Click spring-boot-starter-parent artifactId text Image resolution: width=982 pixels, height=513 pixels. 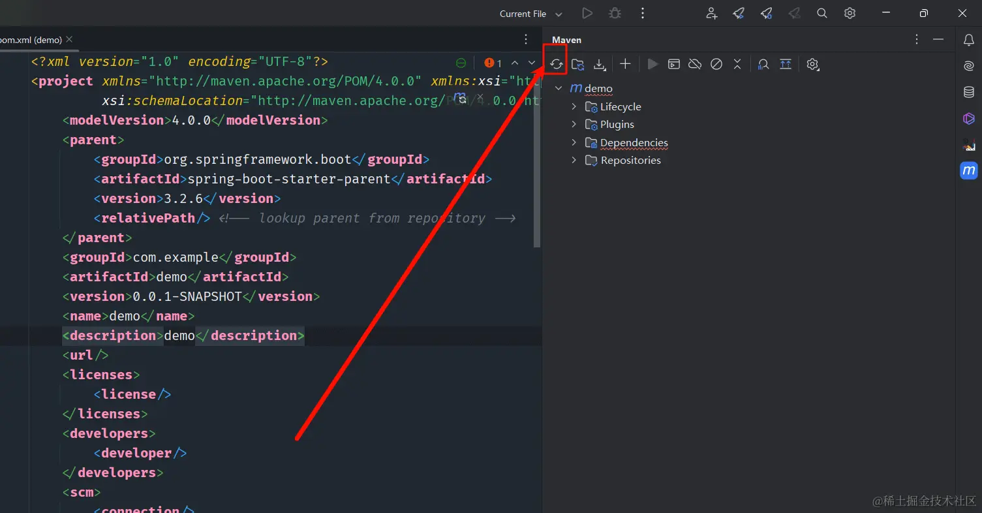[x=289, y=179]
